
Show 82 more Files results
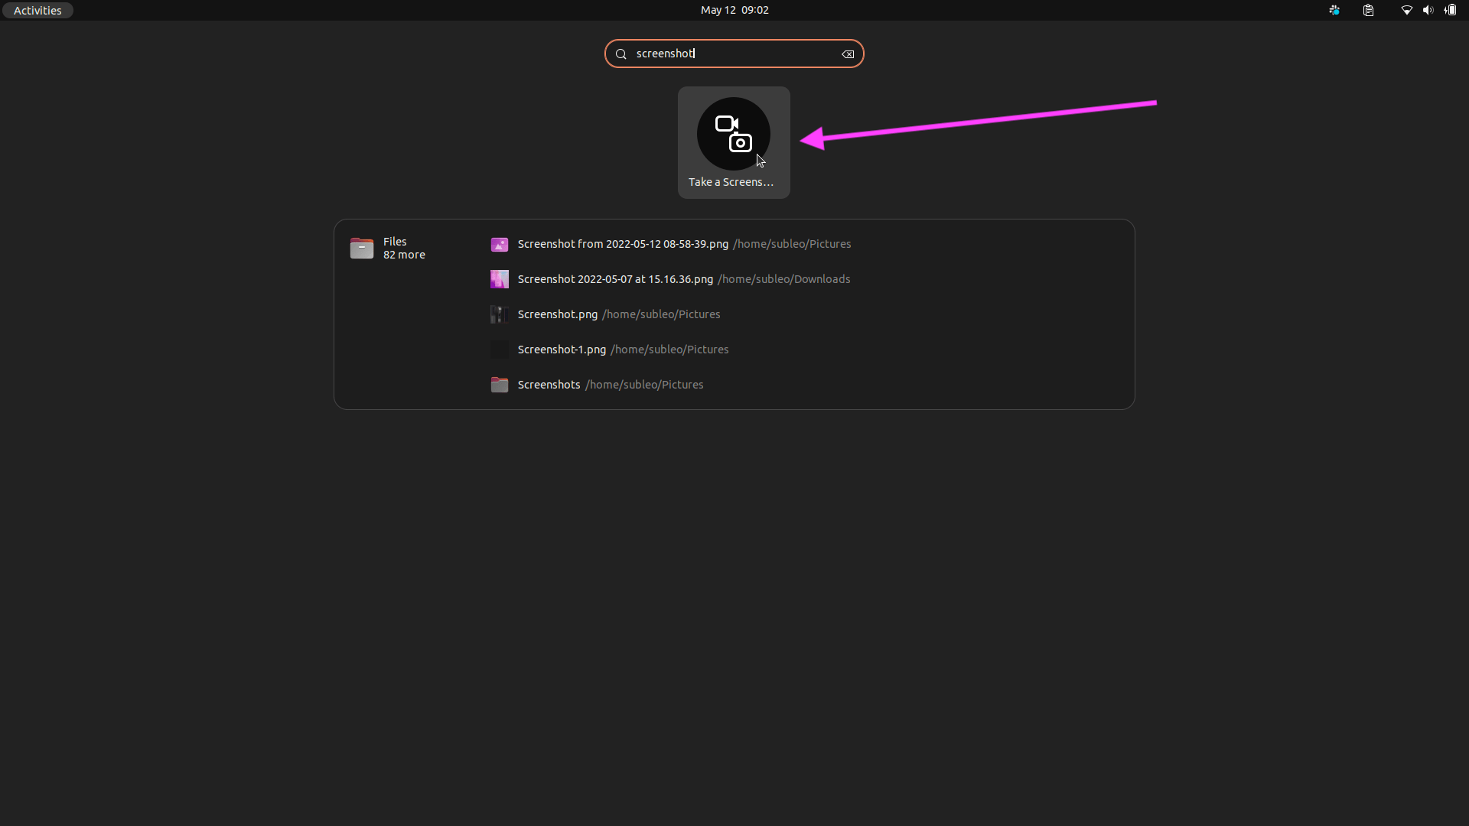pos(405,255)
